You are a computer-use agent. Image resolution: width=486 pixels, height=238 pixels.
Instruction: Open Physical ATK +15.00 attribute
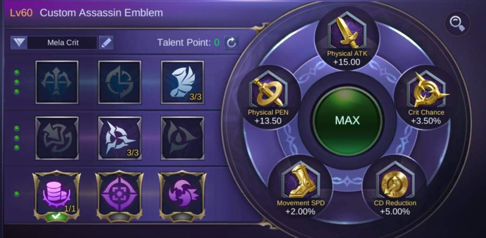347,39
